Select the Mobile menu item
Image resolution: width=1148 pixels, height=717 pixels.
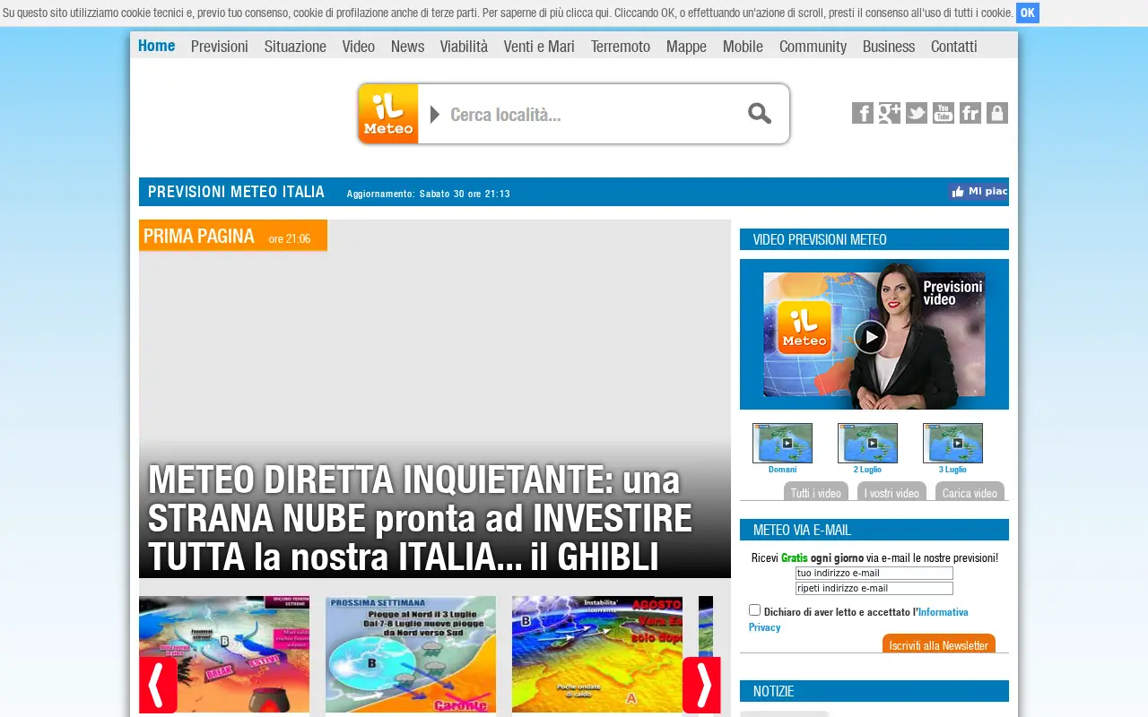pos(743,47)
